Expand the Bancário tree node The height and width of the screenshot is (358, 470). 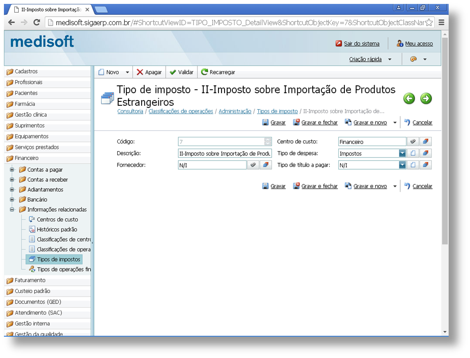point(12,200)
